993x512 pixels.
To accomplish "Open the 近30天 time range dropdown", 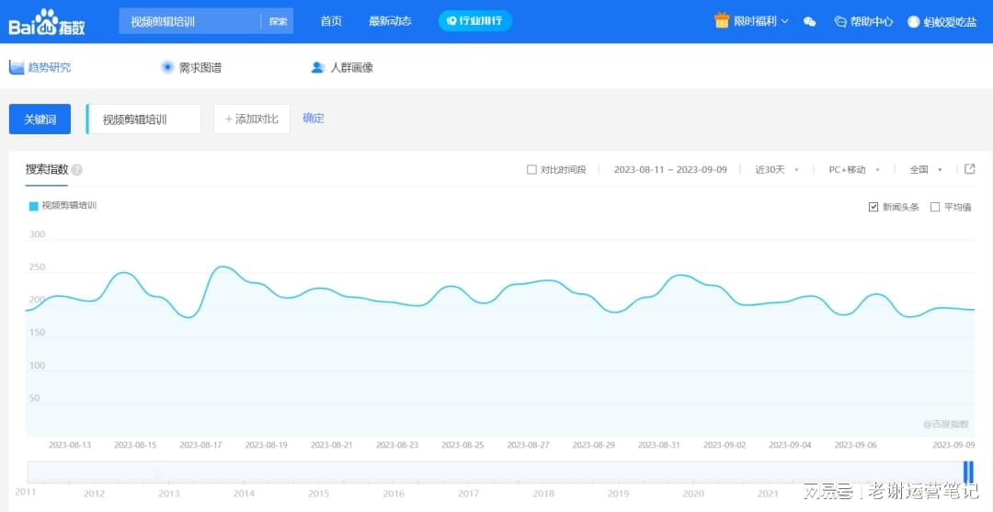I will pos(776,170).
